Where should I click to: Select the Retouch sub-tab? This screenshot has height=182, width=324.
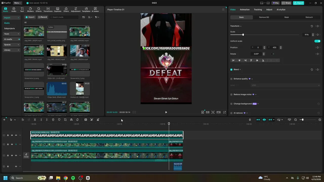pos(309,17)
